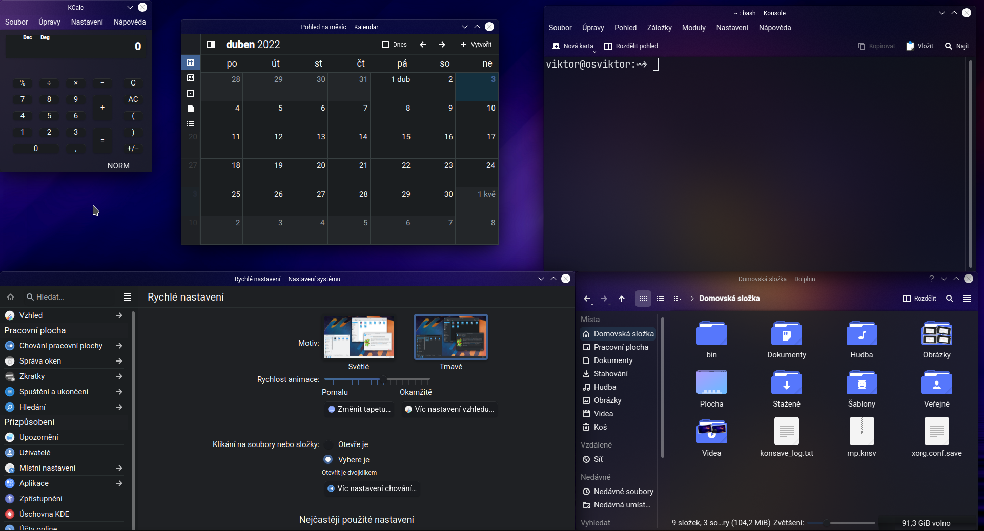Switch Dolphin to details view mode
The image size is (984, 531).
click(678, 299)
